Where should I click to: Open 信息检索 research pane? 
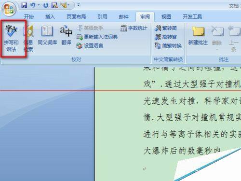pyautogui.click(x=28, y=38)
